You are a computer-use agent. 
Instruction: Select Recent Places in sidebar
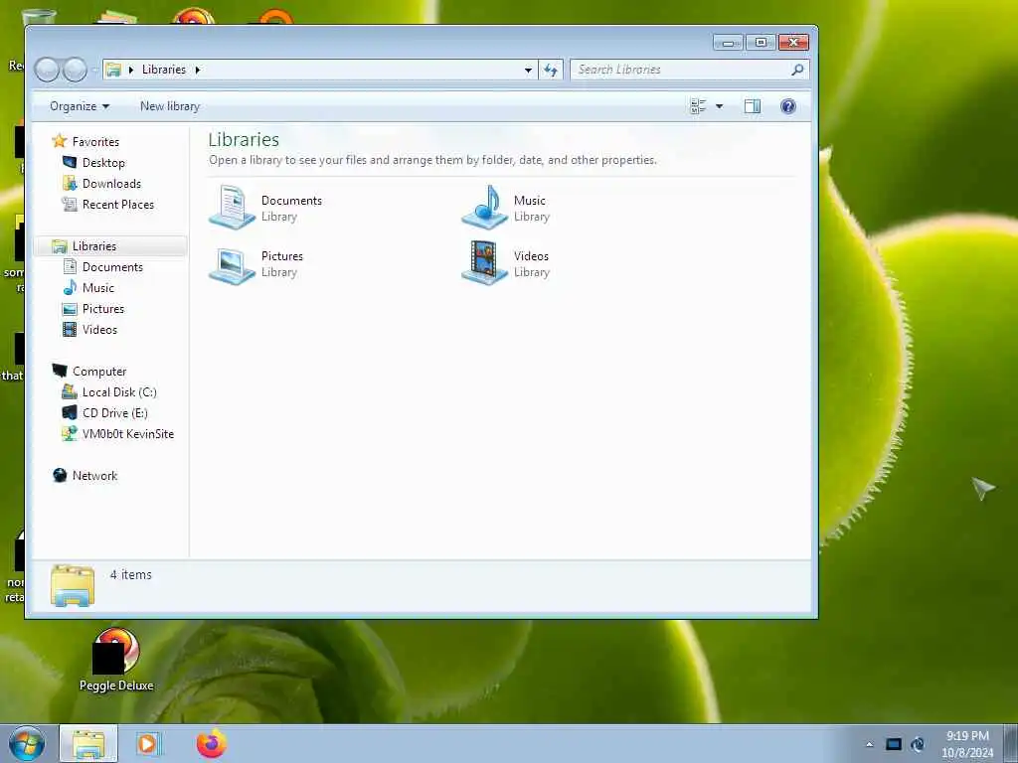[x=117, y=204]
